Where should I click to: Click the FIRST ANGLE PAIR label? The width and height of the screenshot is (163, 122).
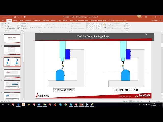pyautogui.click(x=64, y=90)
